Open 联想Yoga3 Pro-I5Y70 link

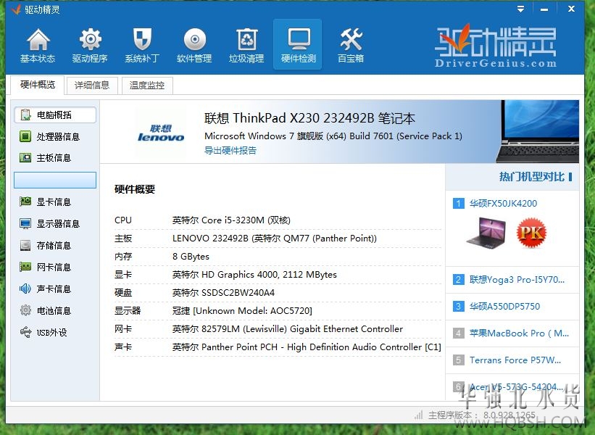pos(517,280)
